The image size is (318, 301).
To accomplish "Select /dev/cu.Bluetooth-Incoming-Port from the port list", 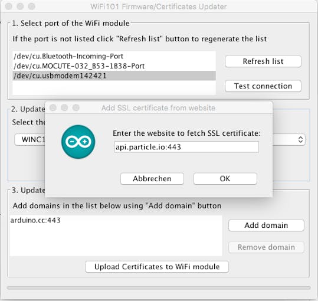I will click(x=114, y=56).
